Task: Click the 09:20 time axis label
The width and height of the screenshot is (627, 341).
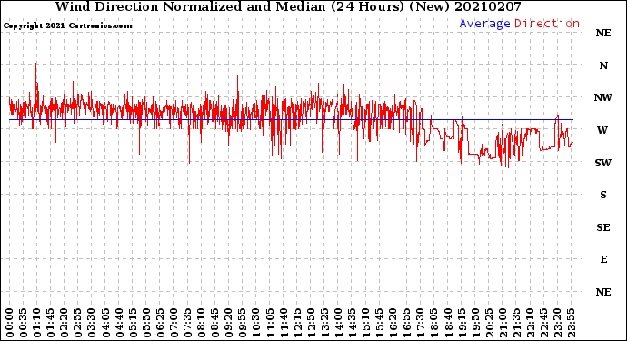Action: (x=229, y=323)
